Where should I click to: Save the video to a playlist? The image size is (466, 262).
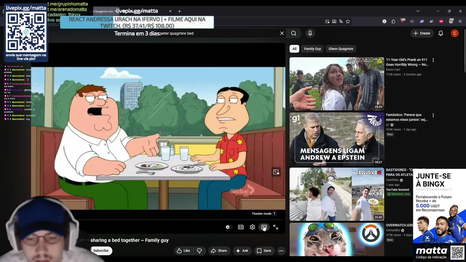(x=264, y=251)
